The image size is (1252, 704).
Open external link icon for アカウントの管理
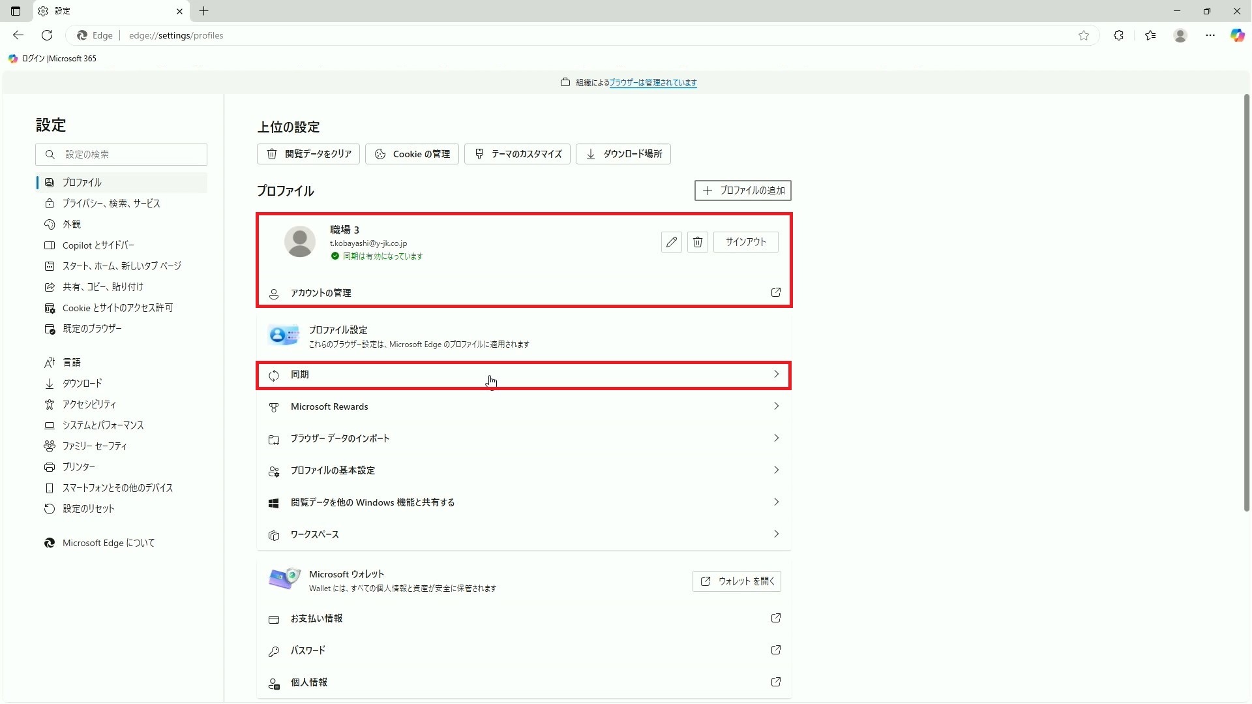(x=775, y=292)
